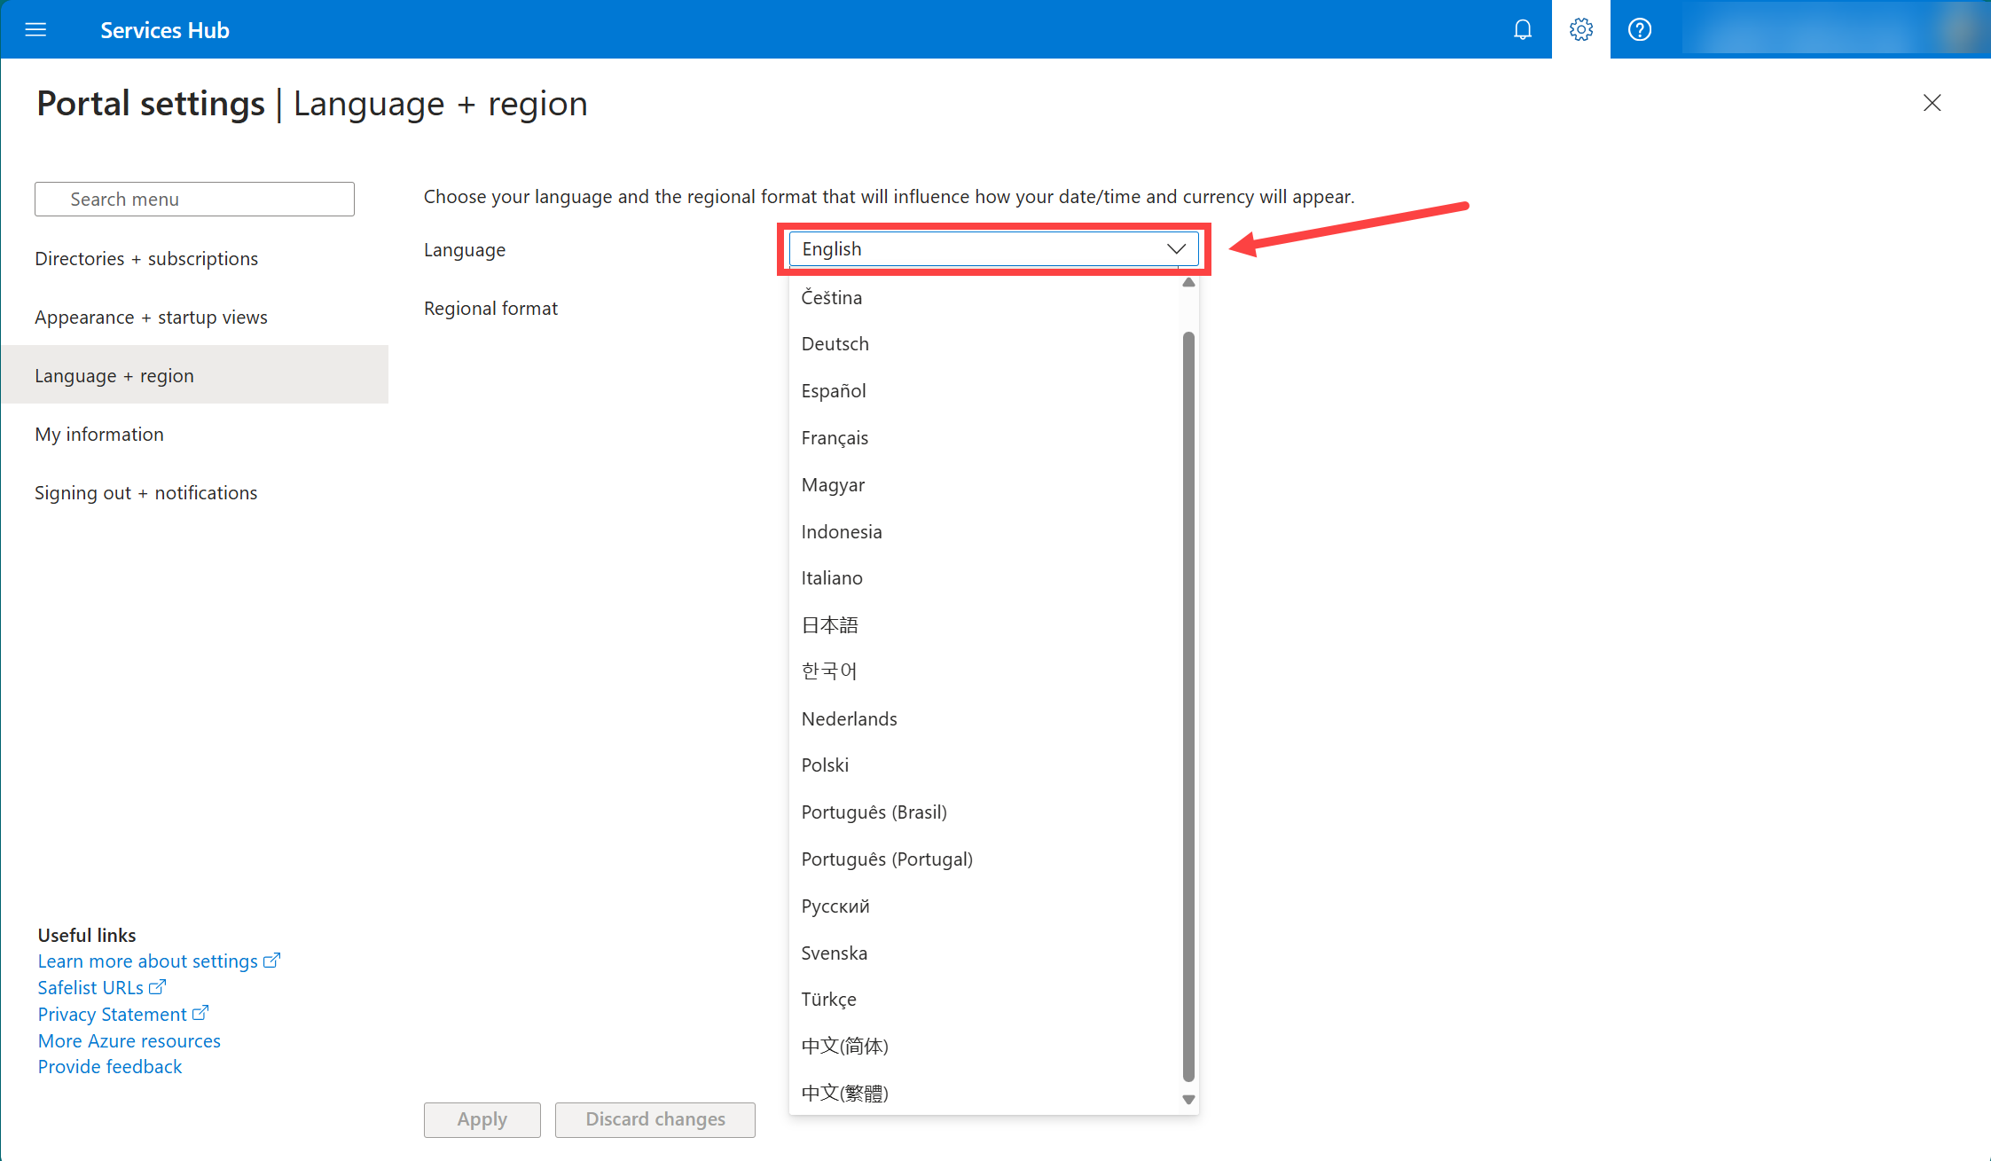The image size is (1991, 1161).
Task: Switch to My information section
Action: pyautogui.click(x=99, y=435)
